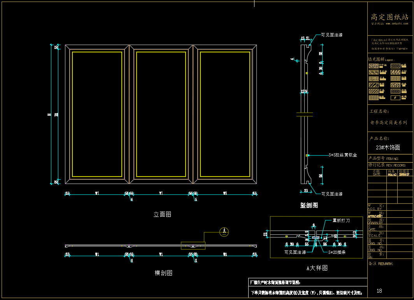Click the 横剖图 view title

click(x=163, y=273)
